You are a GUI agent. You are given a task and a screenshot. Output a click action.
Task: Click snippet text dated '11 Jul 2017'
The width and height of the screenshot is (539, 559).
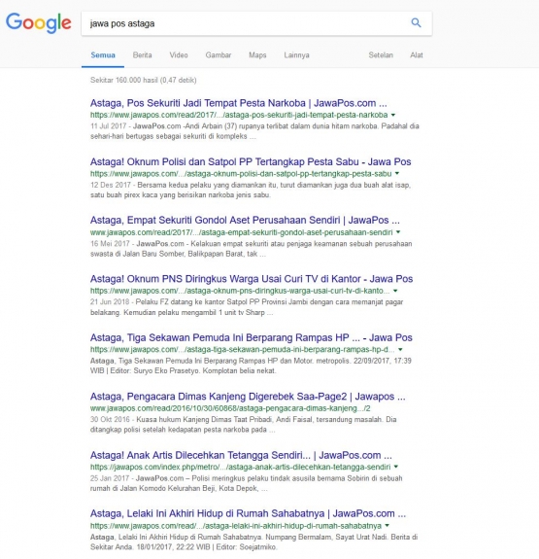254,131
